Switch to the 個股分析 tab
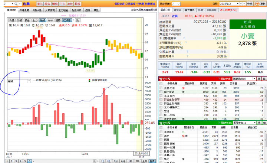267x163 pixels. (x=77, y=10)
